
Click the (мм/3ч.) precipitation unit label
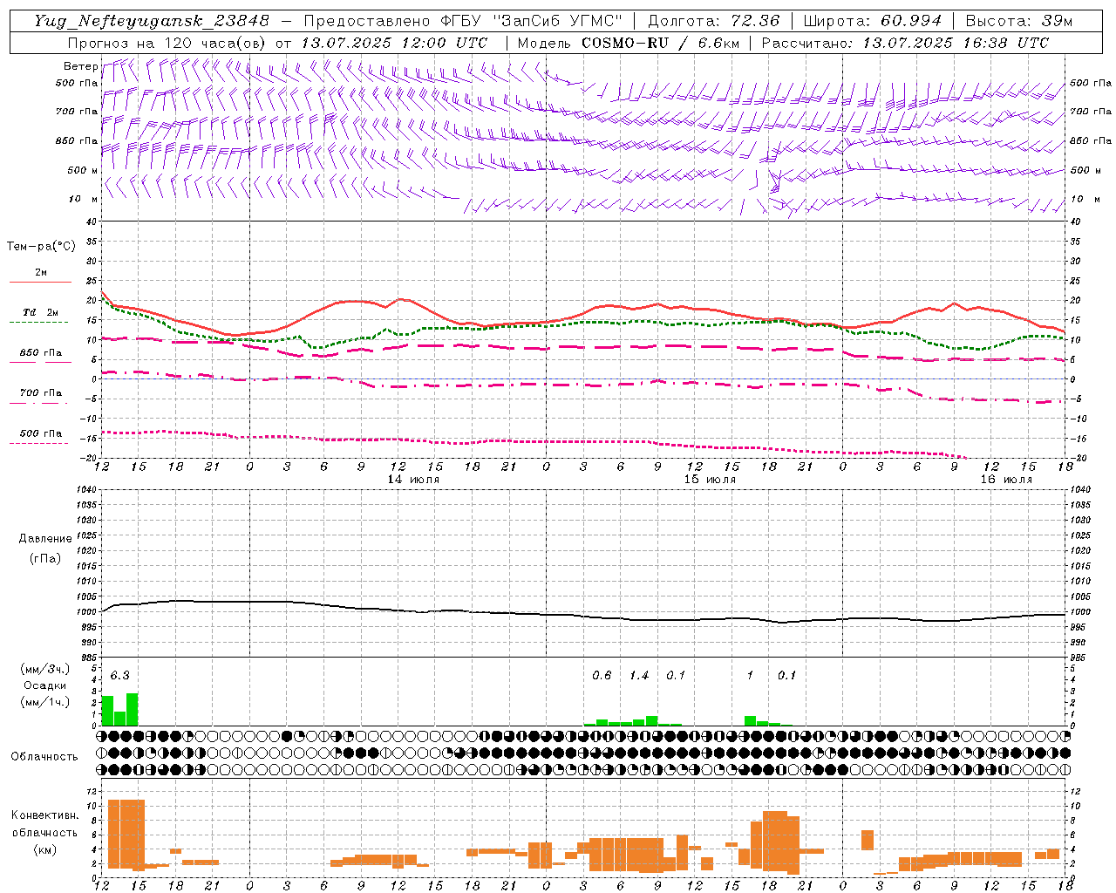coord(45,670)
